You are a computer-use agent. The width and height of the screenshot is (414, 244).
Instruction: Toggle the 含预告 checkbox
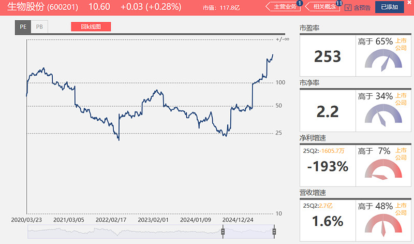point(348,8)
